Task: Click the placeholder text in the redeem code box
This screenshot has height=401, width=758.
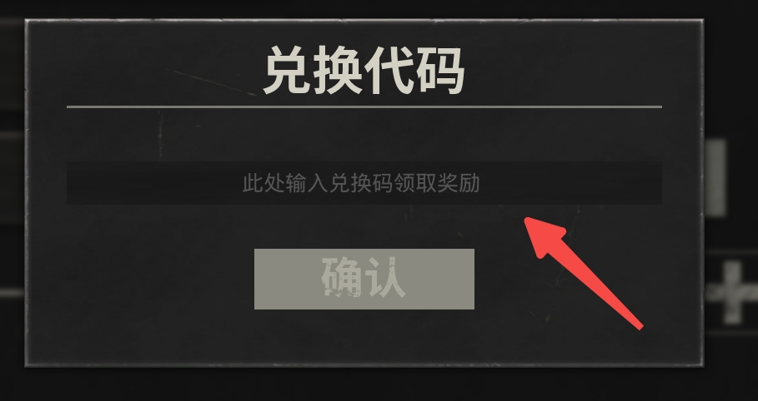Action: click(360, 183)
